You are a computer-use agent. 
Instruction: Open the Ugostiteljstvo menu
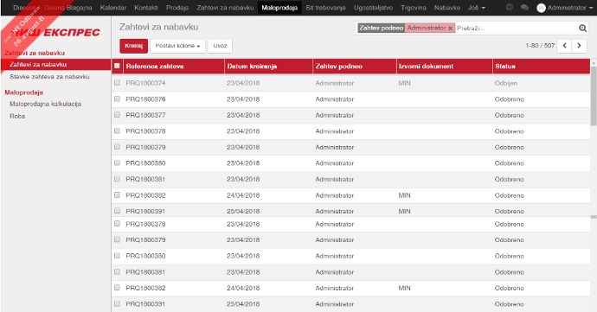(x=373, y=8)
